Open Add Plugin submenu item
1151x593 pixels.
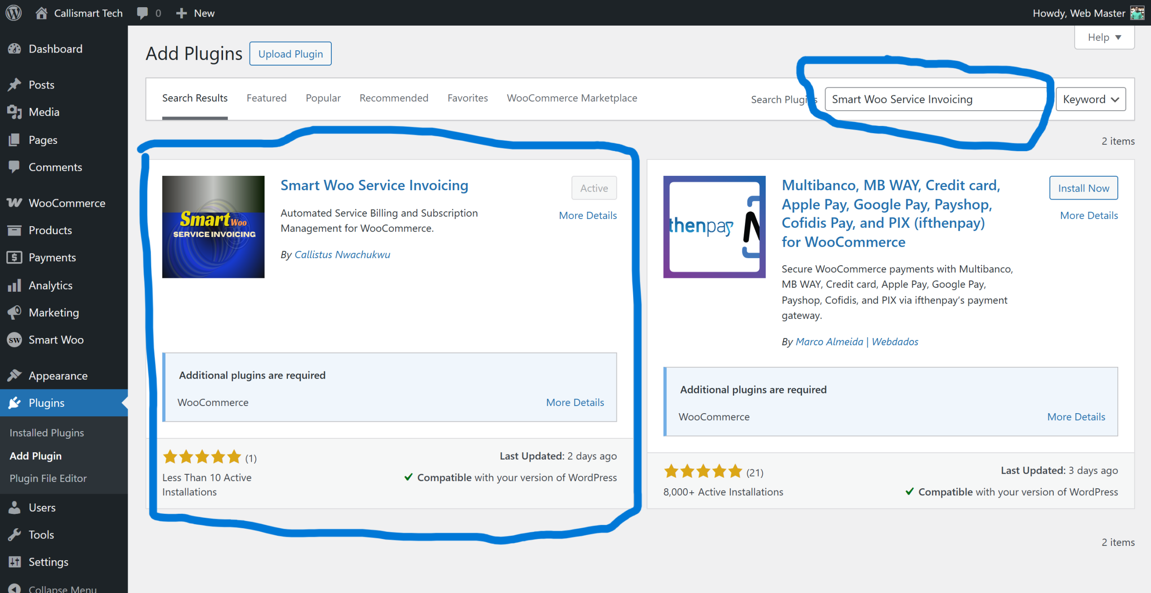point(36,455)
